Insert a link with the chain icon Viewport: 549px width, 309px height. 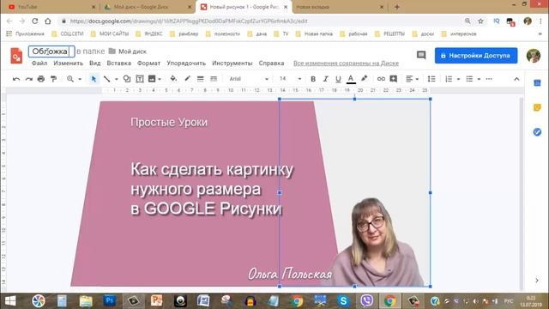coord(381,79)
